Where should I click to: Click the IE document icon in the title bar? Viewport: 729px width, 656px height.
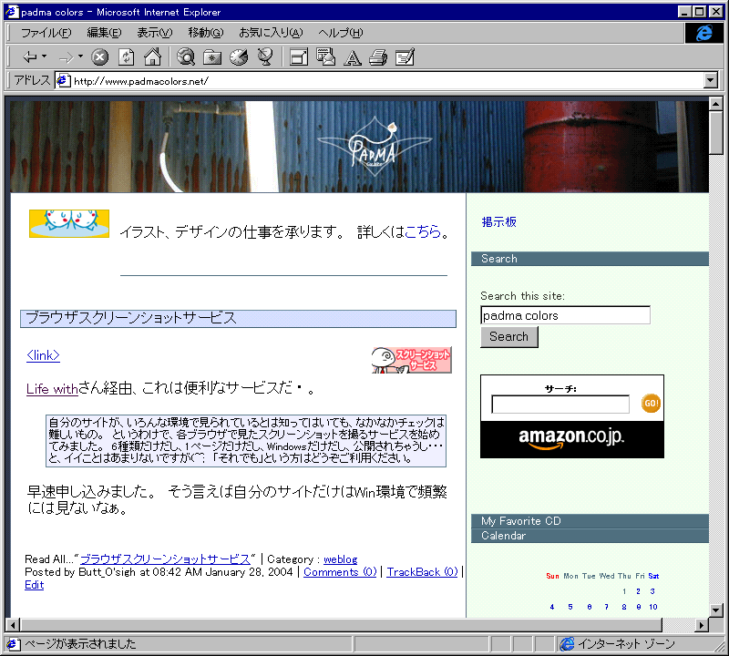(x=12, y=12)
